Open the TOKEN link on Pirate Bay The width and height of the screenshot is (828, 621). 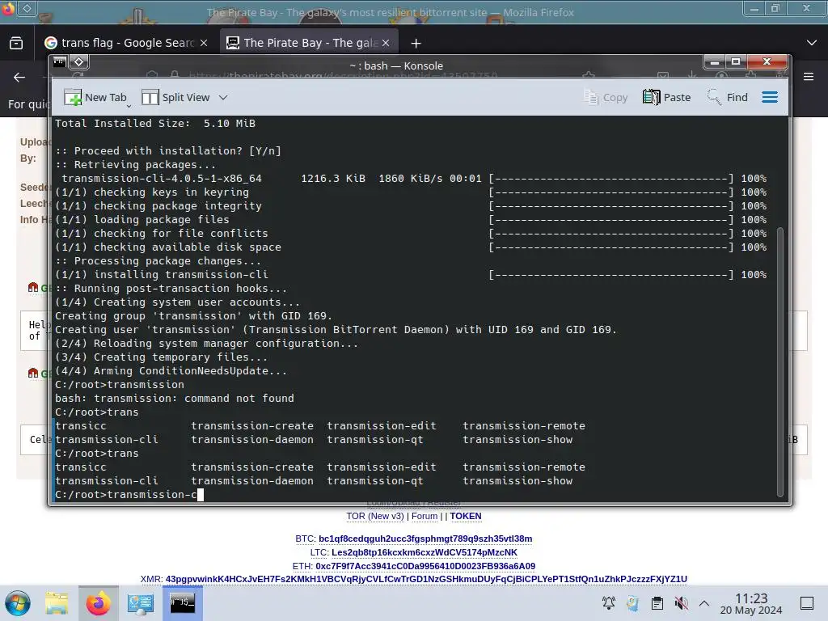coord(465,517)
